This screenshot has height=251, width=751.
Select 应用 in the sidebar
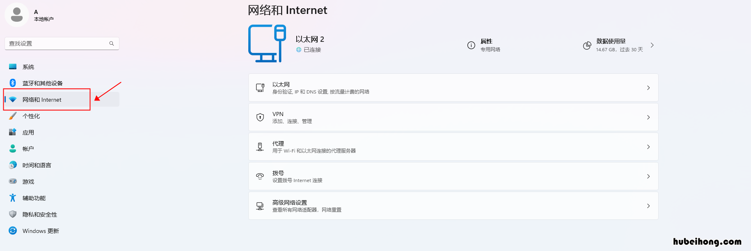[x=62, y=132]
